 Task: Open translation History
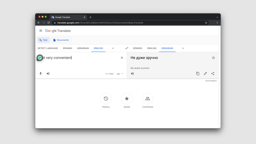click(106, 99)
